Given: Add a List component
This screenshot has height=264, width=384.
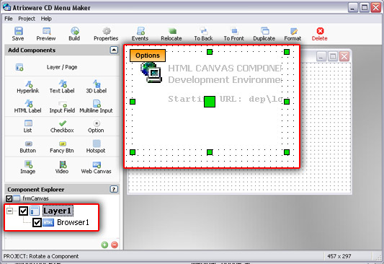Looking at the screenshot, I should click(28, 126).
